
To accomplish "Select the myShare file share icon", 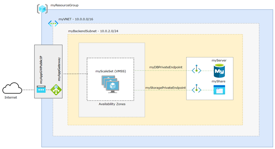I will (219, 90).
